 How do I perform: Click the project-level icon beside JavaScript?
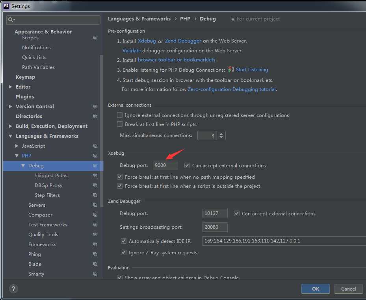click(x=95, y=146)
